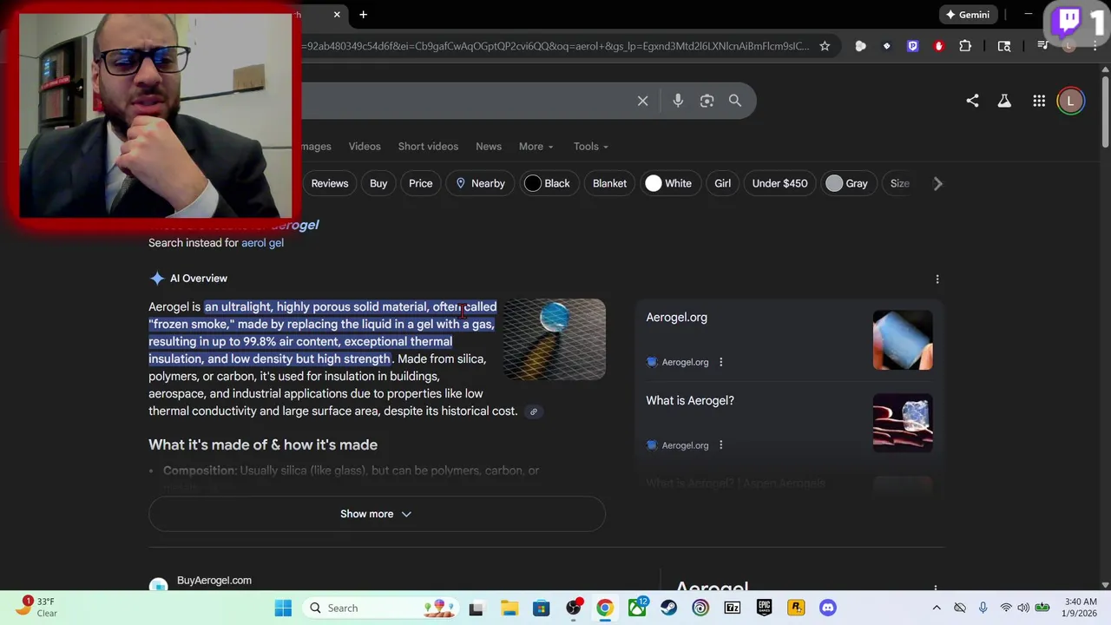The image size is (1111, 625).
Task: Open the What is Aerogel? source link
Action: (690, 401)
